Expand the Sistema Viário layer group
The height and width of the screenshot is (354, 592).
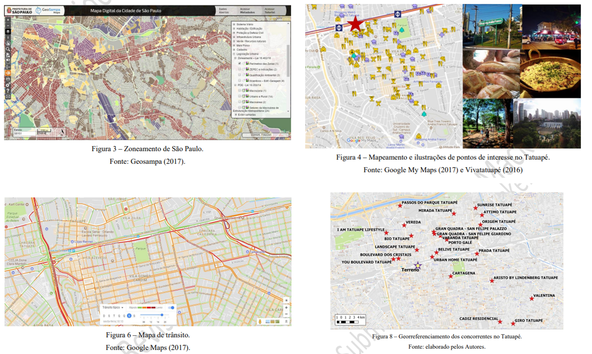[x=234, y=24]
